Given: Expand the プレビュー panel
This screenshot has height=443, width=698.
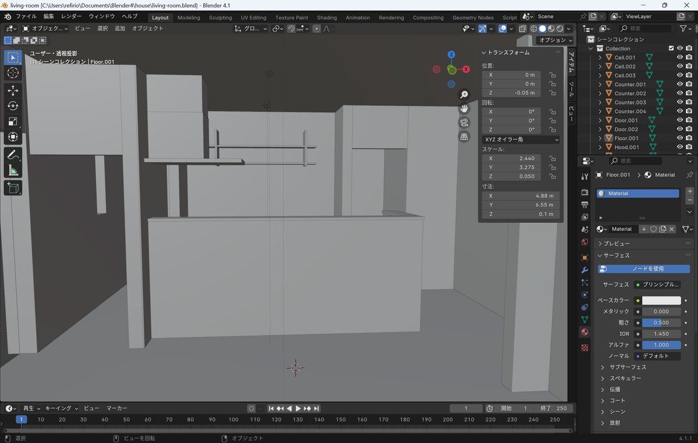Looking at the screenshot, I should (616, 244).
